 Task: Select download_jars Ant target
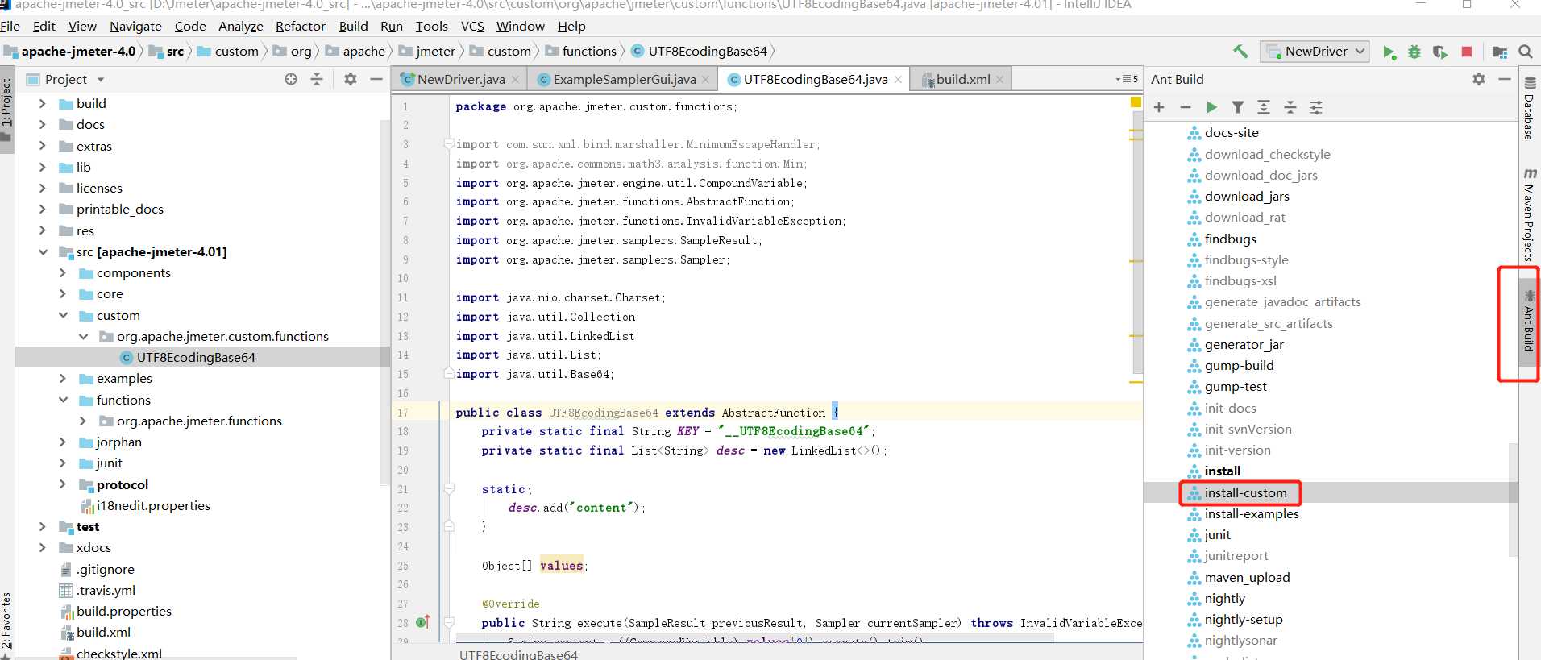pyautogui.click(x=1247, y=196)
